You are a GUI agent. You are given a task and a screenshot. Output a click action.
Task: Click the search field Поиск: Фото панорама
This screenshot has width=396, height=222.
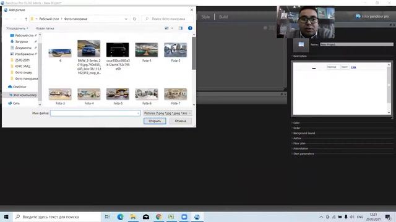pos(168,19)
